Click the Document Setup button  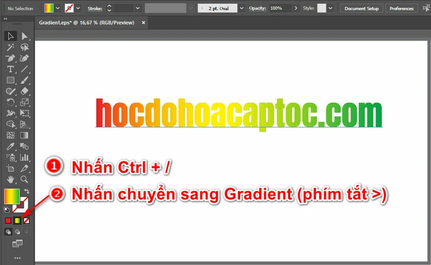[361, 9]
